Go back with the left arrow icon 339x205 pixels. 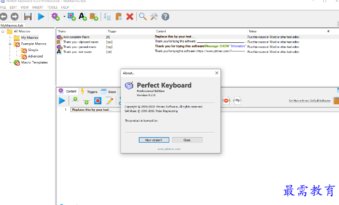click(4, 16)
